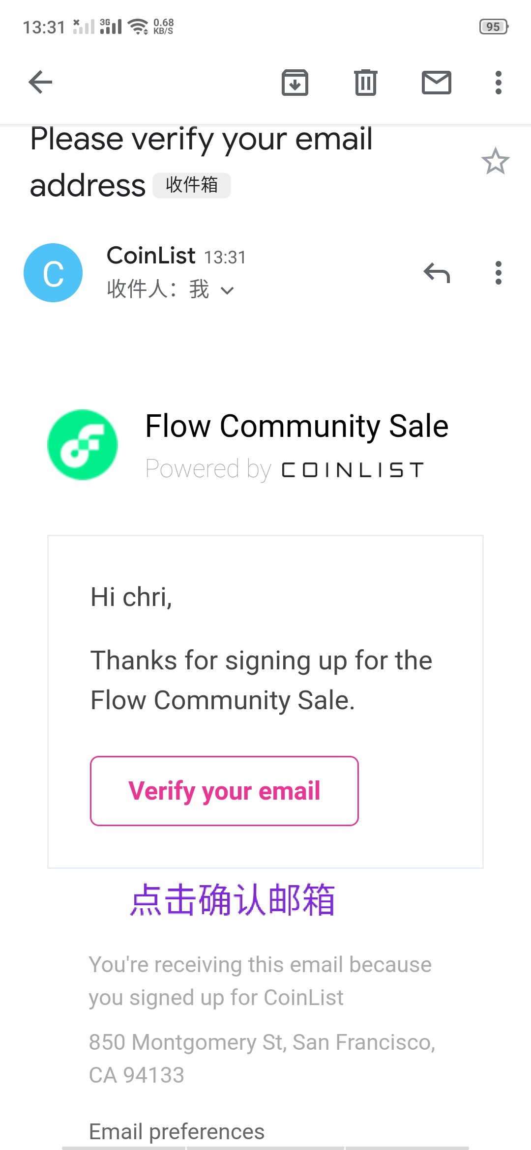
Task: Star the verification email
Action: pyautogui.click(x=495, y=161)
